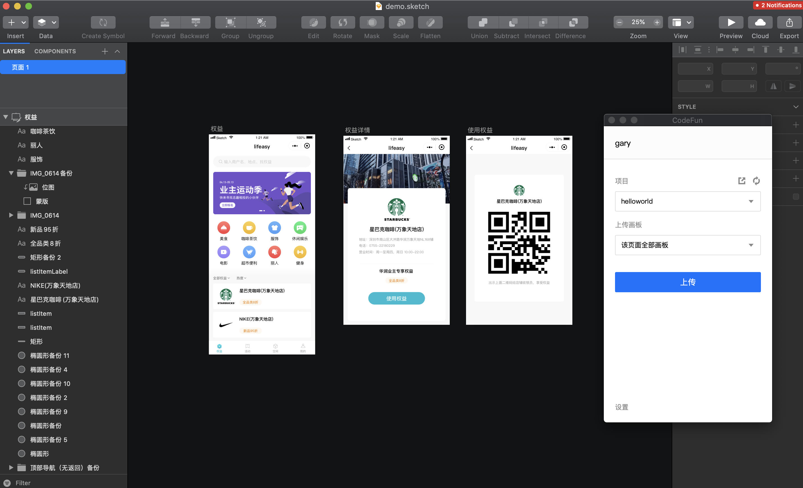Open project in browser icon in CodeFun
This screenshot has width=803, height=488.
click(741, 181)
